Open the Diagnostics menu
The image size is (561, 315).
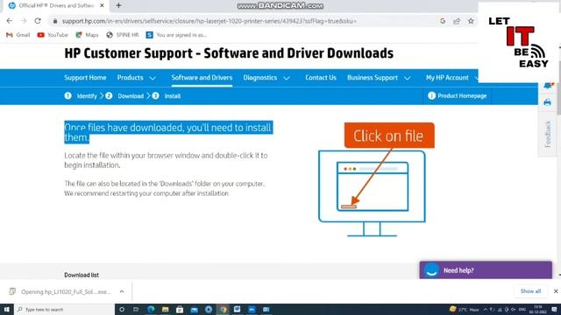click(x=260, y=78)
